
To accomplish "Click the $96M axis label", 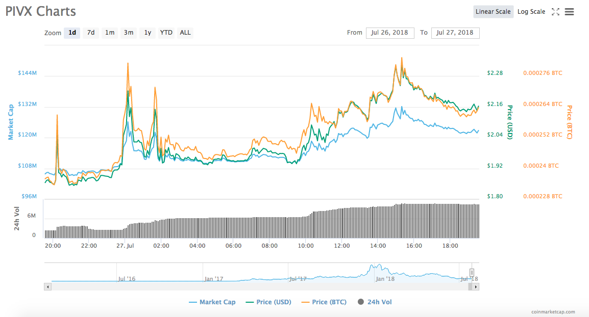I will coord(29,196).
